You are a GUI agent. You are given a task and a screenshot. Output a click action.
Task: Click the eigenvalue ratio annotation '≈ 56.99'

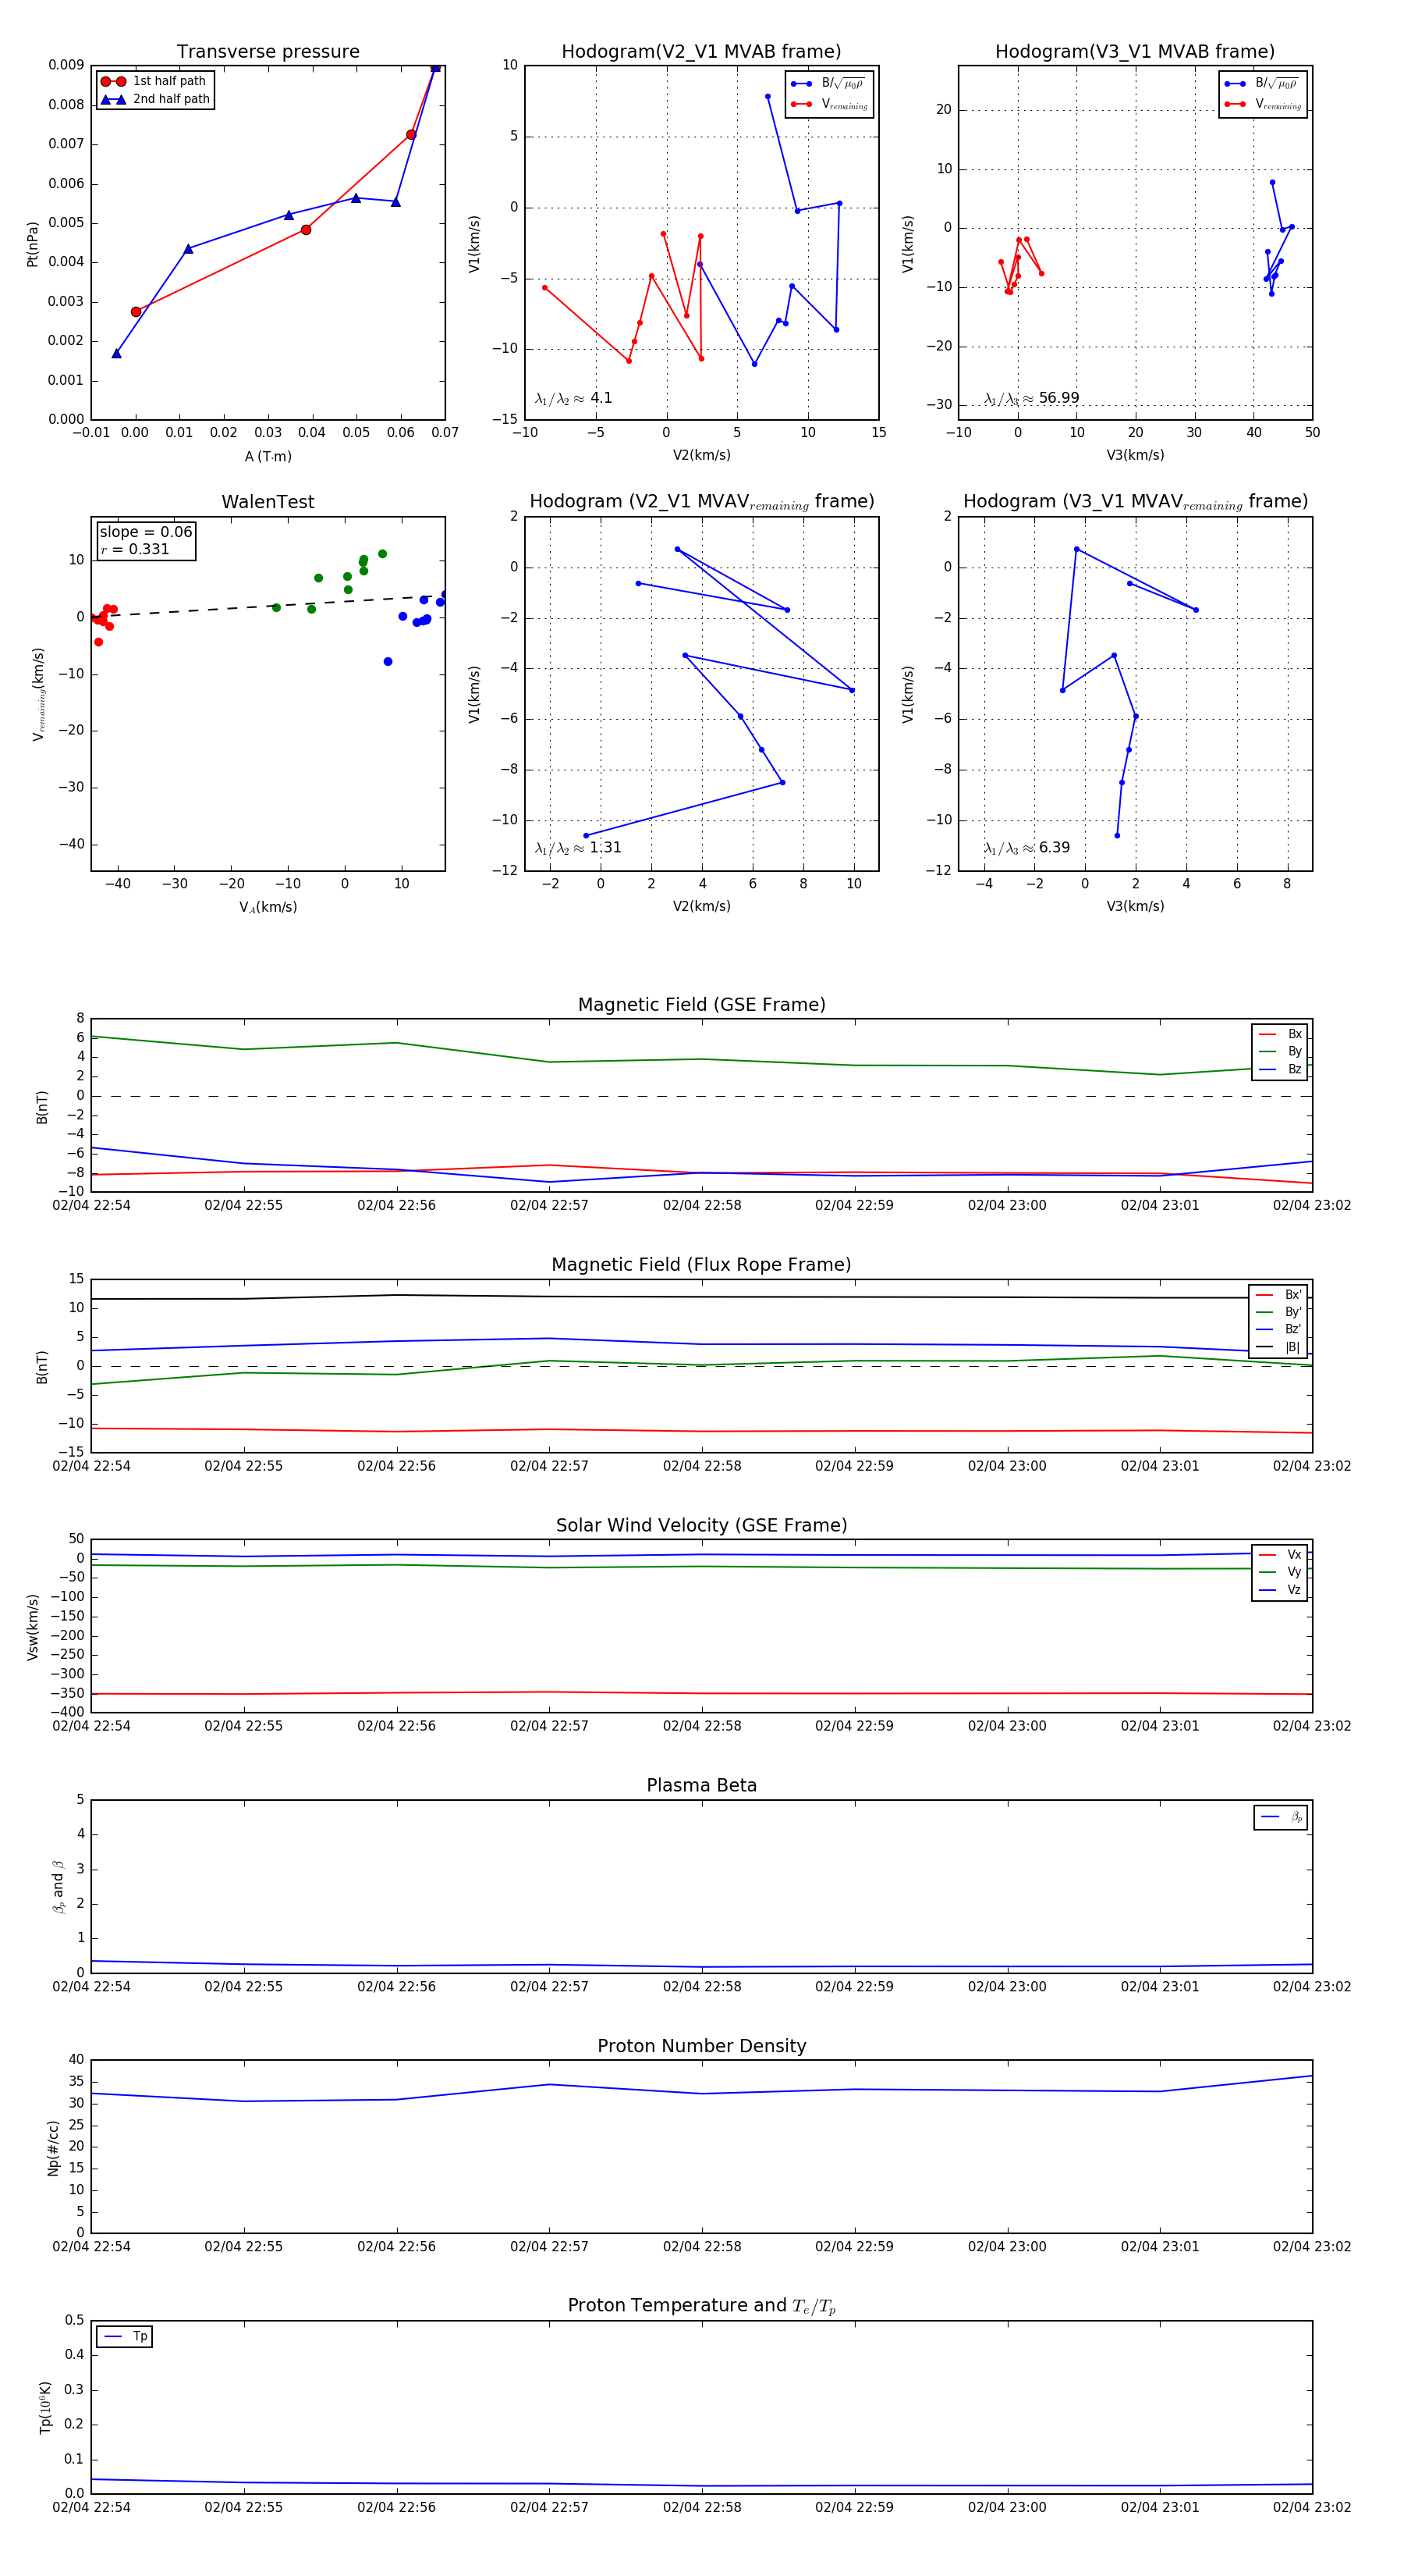[1031, 398]
